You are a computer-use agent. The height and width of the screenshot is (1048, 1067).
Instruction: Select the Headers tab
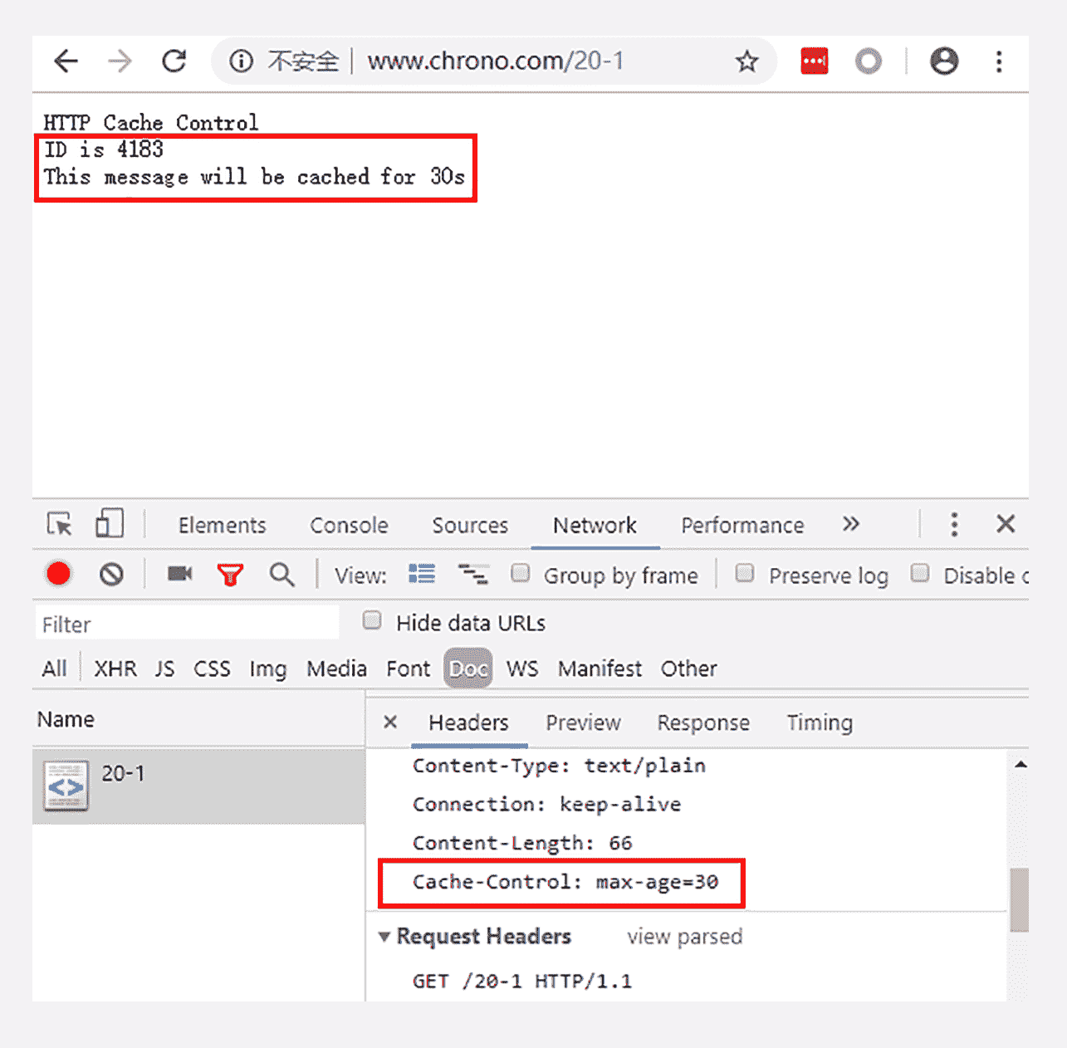click(x=468, y=722)
